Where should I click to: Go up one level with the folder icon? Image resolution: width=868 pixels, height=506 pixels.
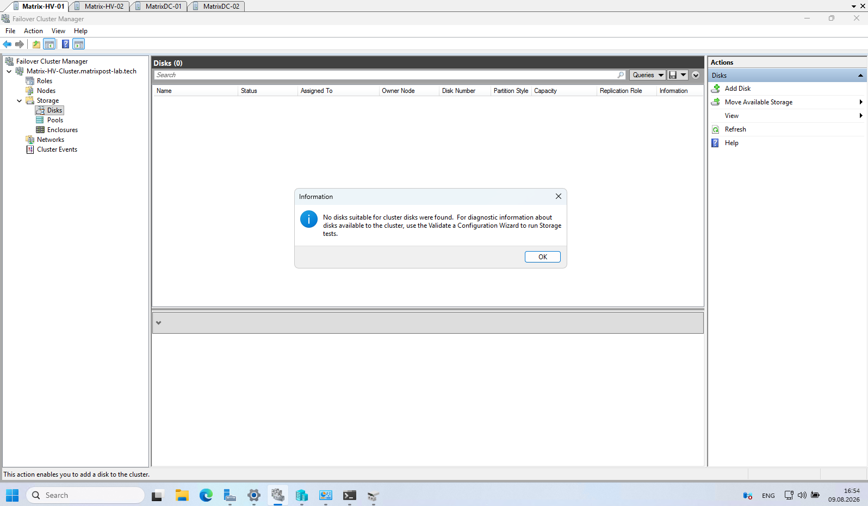[36, 44]
